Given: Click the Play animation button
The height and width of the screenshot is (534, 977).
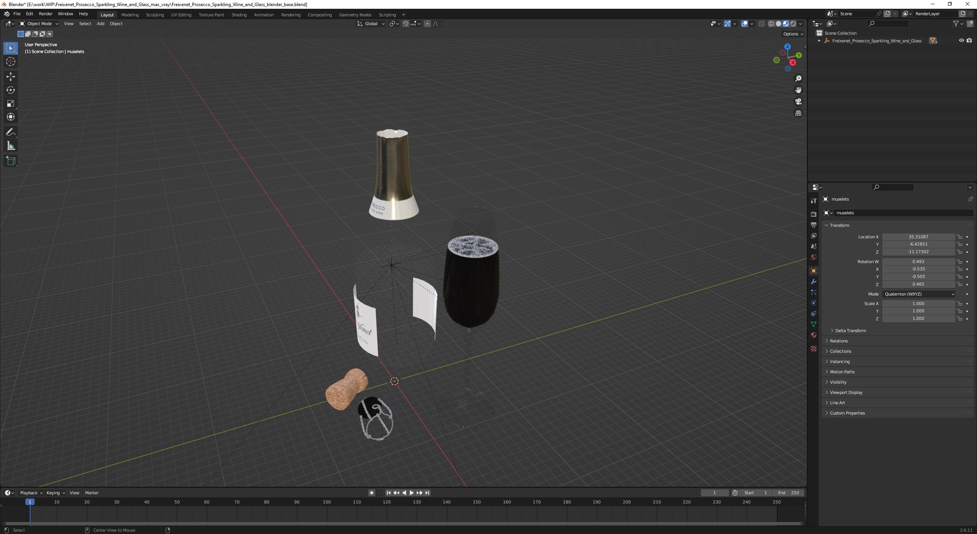Looking at the screenshot, I should (411, 493).
